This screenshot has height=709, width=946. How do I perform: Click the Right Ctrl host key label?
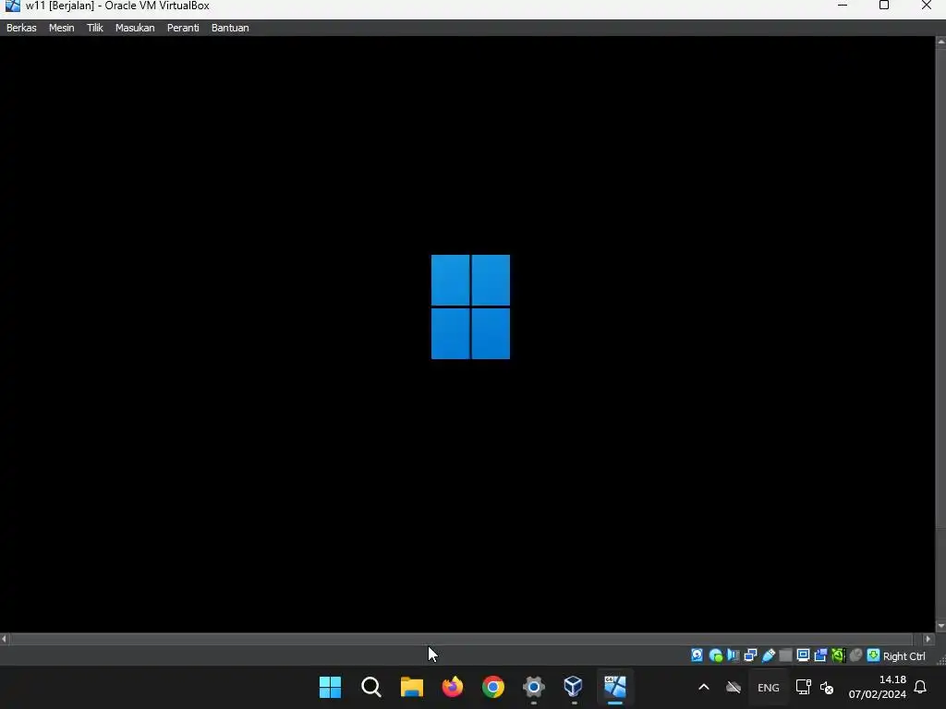tap(904, 656)
